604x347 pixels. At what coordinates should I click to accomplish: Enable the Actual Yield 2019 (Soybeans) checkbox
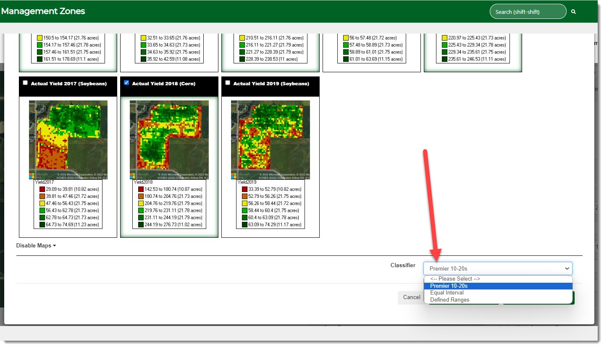pyautogui.click(x=228, y=83)
